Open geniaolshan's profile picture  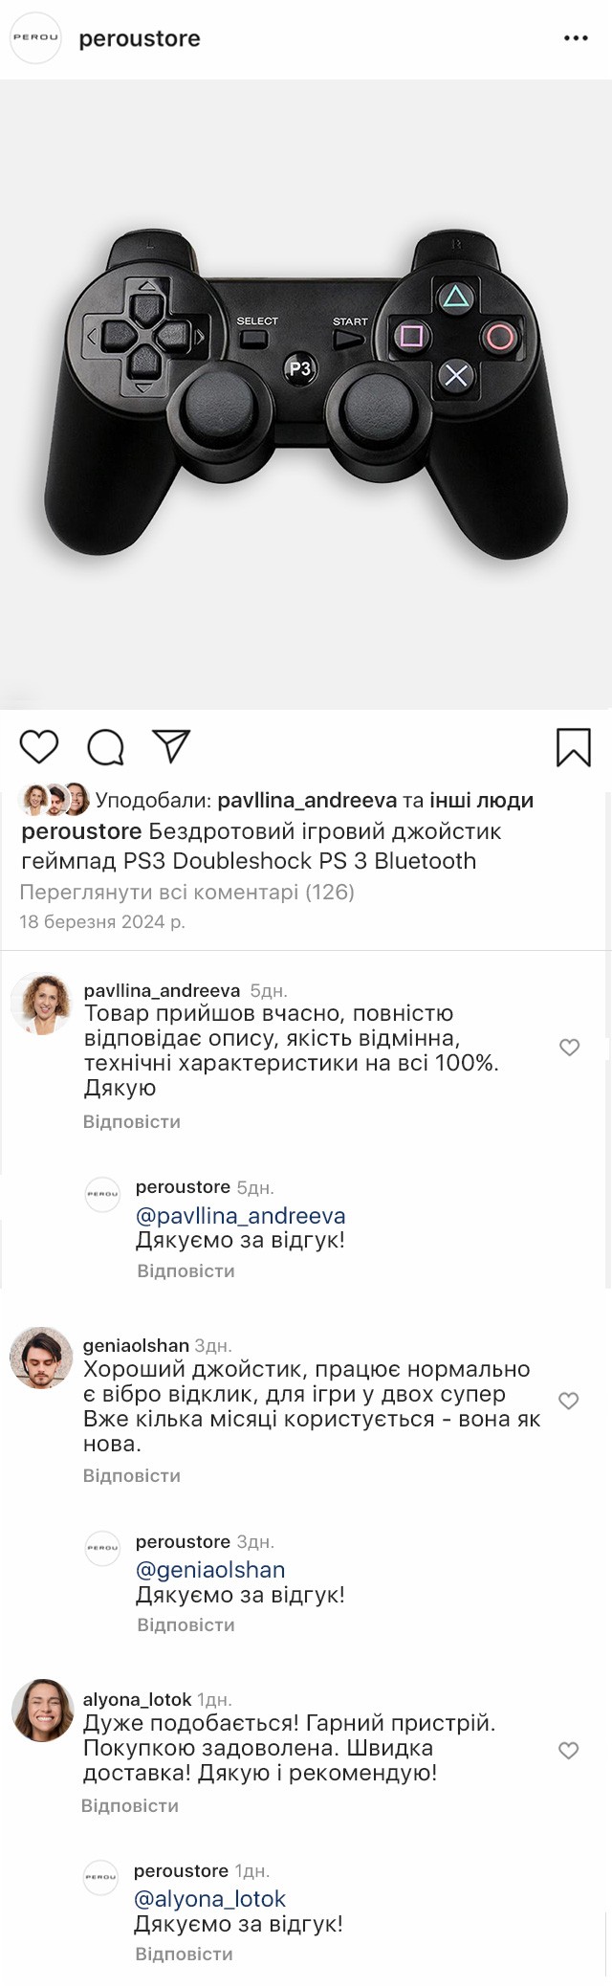[41, 1358]
